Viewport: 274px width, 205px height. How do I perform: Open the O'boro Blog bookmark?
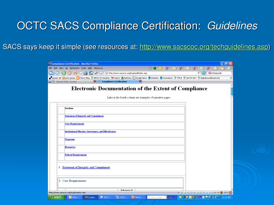coord(83,78)
